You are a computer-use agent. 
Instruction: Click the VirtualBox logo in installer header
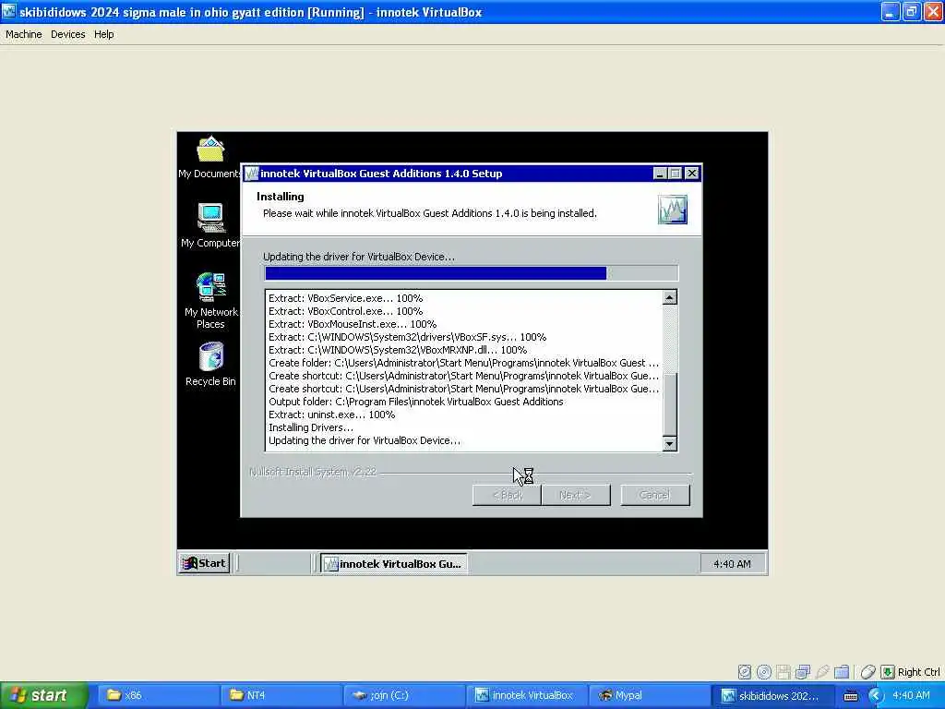pyautogui.click(x=672, y=210)
